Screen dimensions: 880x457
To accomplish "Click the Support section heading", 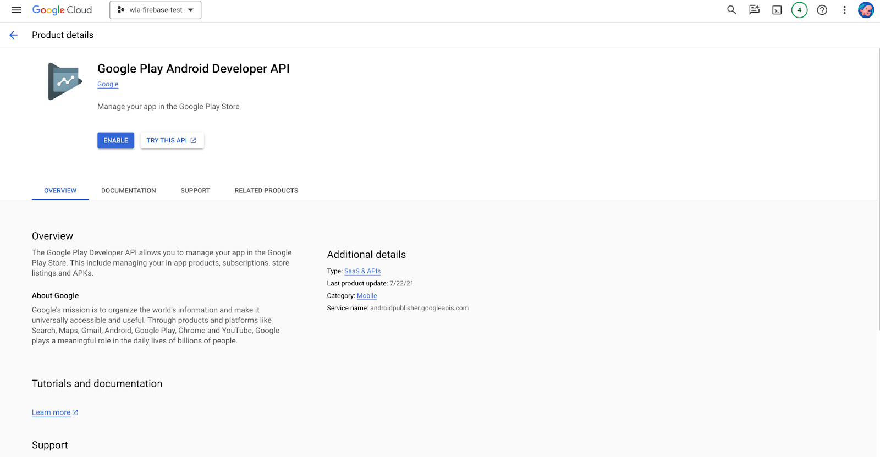I will coord(50,445).
